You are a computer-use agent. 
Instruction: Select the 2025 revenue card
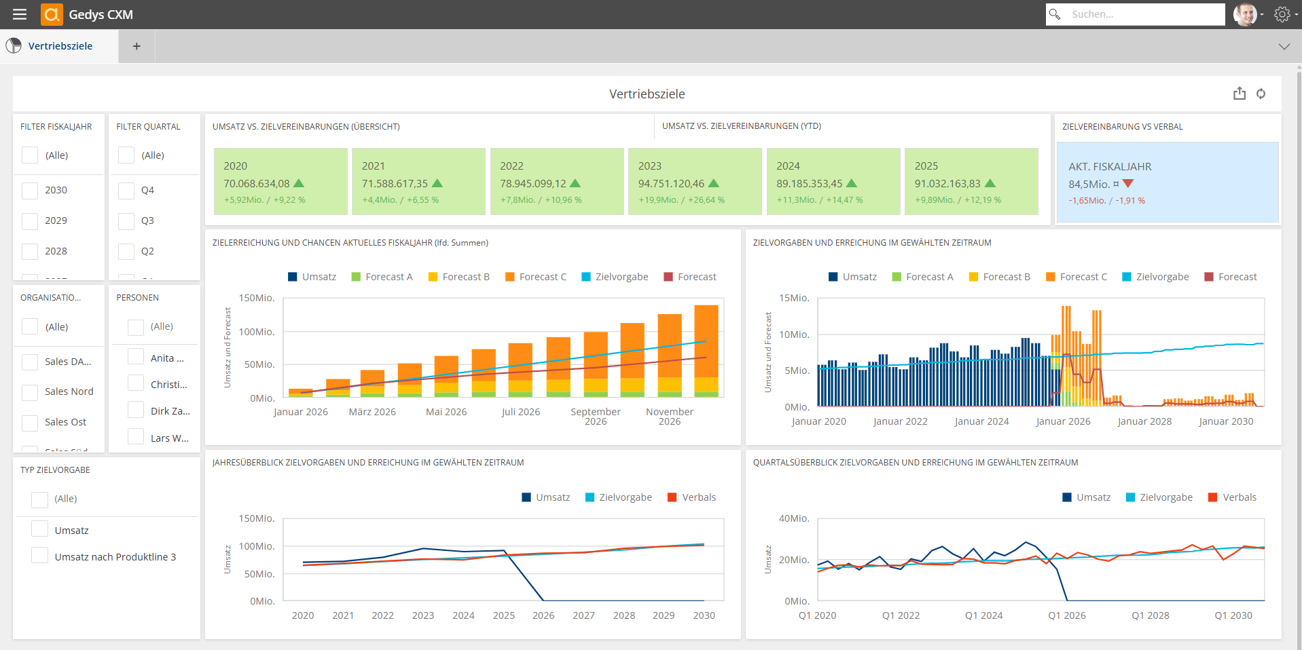(x=971, y=181)
